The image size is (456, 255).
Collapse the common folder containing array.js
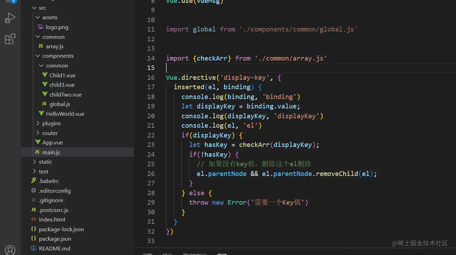(38, 37)
